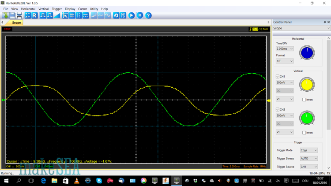Click the blue Time/DIV knob

coord(307,53)
